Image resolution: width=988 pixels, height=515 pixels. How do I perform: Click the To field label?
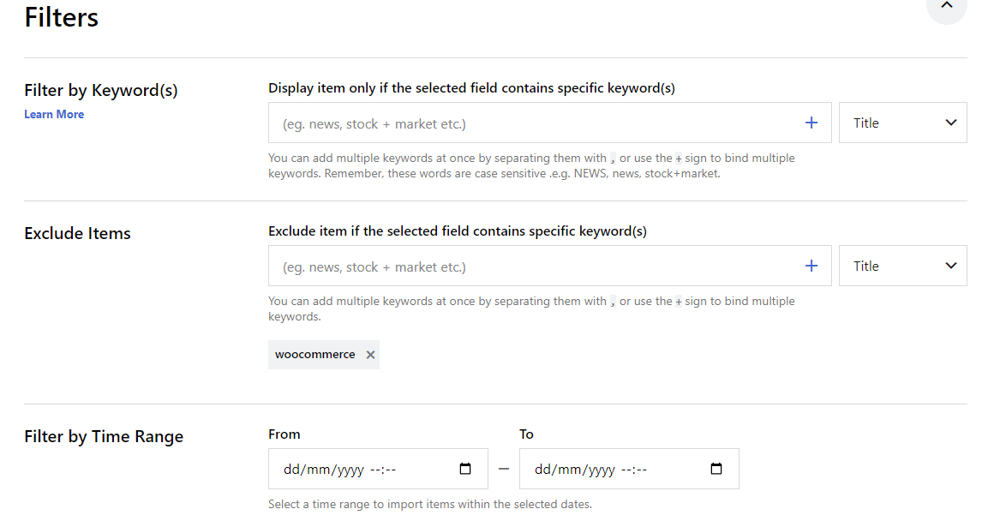coord(526,434)
